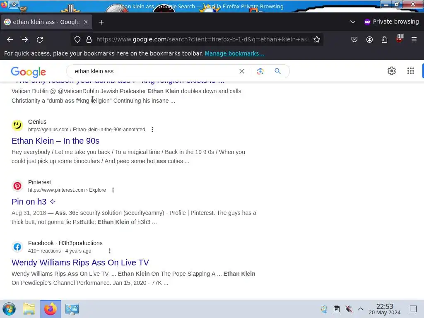Open the Ethan Klein – In the 90s result

click(x=55, y=141)
